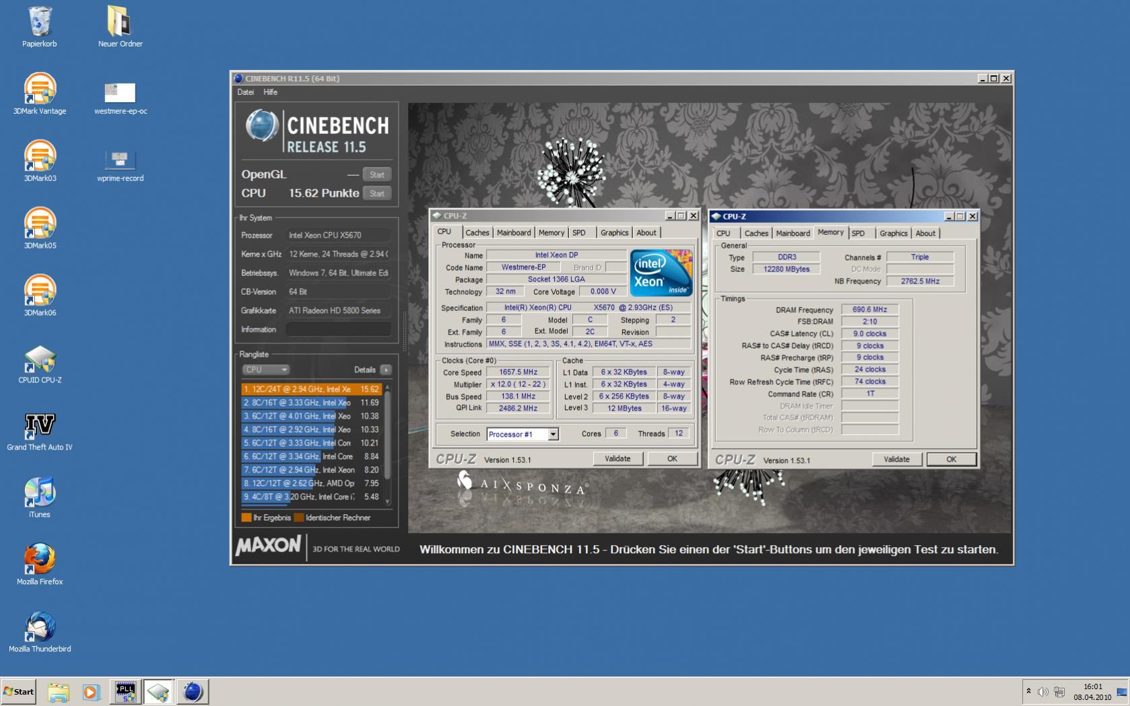The height and width of the screenshot is (706, 1130).
Task: Select the CPUID CPU-Z desktop shortcut
Action: click(x=40, y=363)
